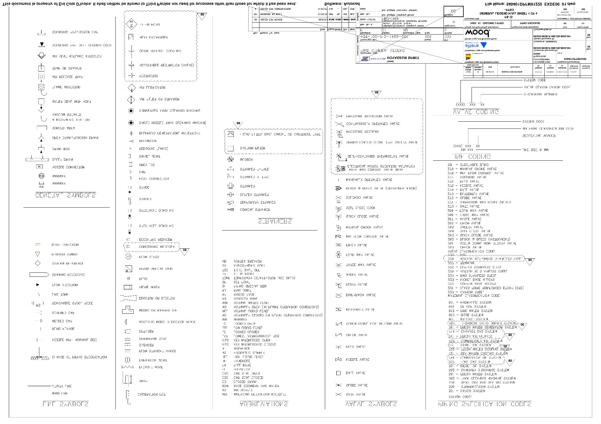Click the mudbox symbol
Image resolution: width=601 pixels, height=424 pixels.
tap(230, 159)
